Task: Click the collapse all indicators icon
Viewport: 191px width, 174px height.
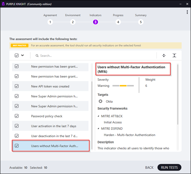Action: pyautogui.click(x=174, y=55)
